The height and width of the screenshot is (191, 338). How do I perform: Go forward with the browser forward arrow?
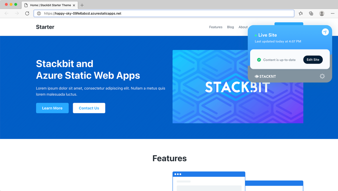[x=17, y=13]
